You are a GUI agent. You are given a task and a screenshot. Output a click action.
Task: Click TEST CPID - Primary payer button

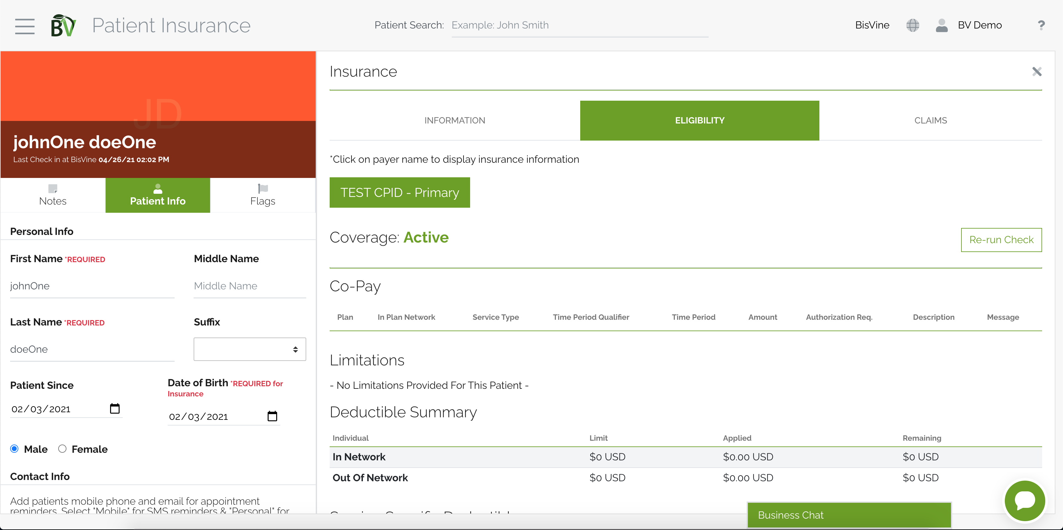click(399, 192)
